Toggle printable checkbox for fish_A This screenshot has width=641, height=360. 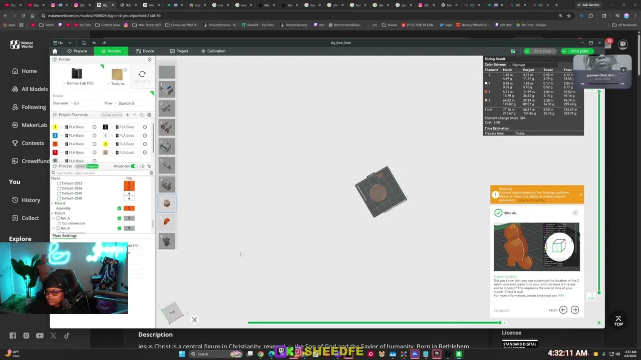tap(119, 218)
